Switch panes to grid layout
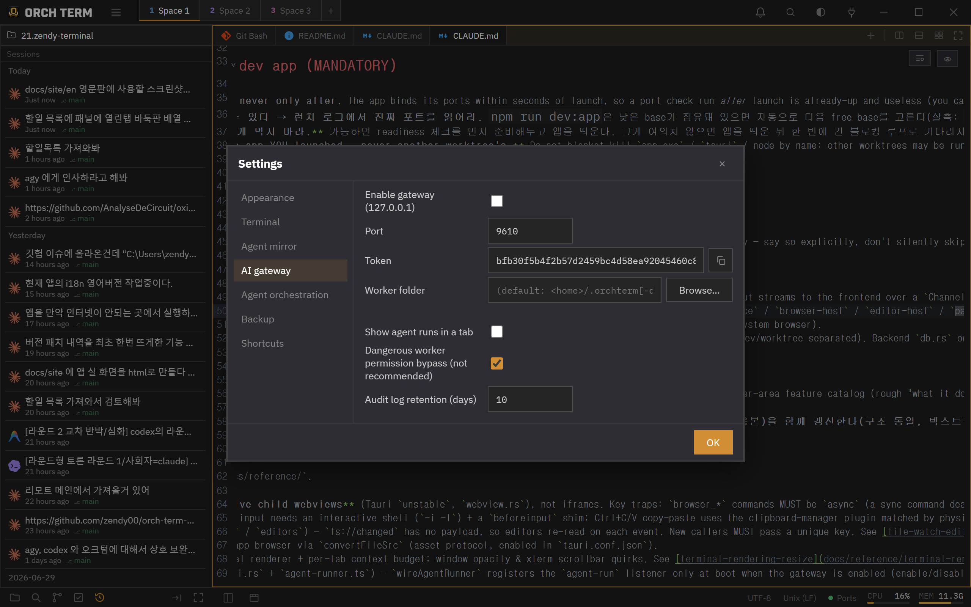This screenshot has width=971, height=607. coord(938,35)
